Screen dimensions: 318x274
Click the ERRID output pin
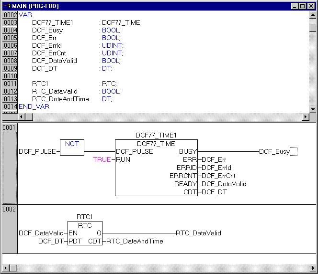click(187, 168)
